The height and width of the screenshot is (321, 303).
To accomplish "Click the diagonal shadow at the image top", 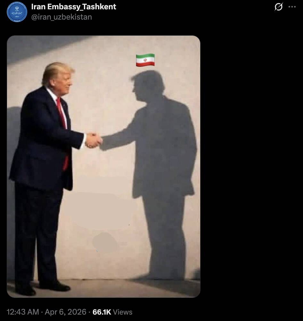I will tap(47, 48).
